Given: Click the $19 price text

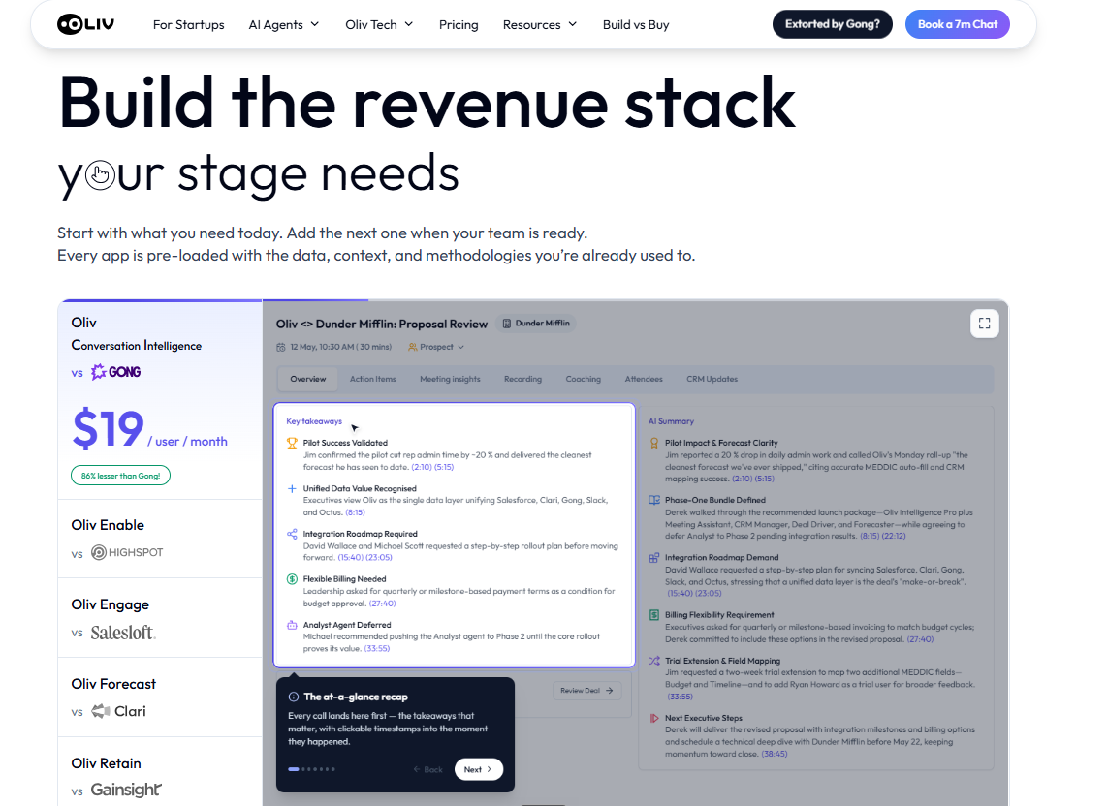Looking at the screenshot, I should point(109,429).
